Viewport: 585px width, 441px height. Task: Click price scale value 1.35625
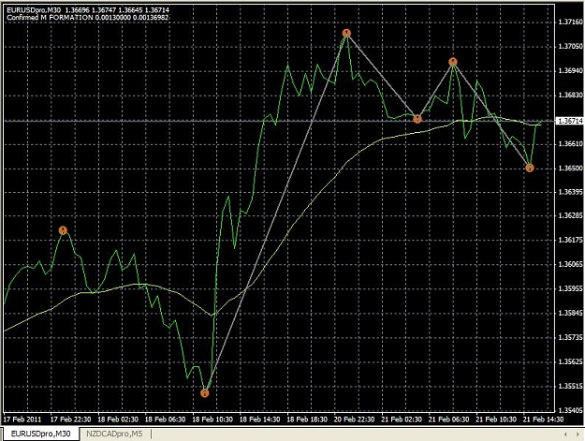[x=571, y=361]
